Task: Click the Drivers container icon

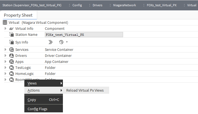Action: click(x=11, y=56)
